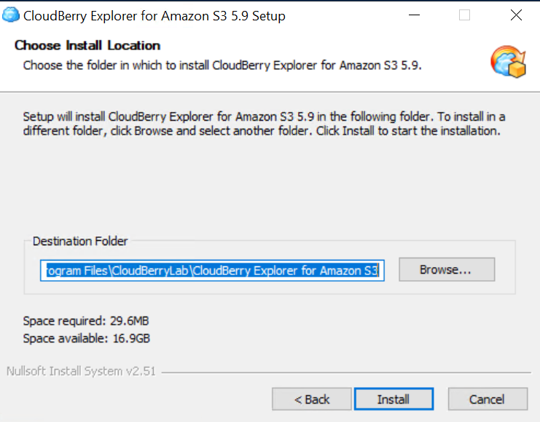This screenshot has width=540, height=422.
Task: Go back with the < Back button
Action: click(312, 399)
